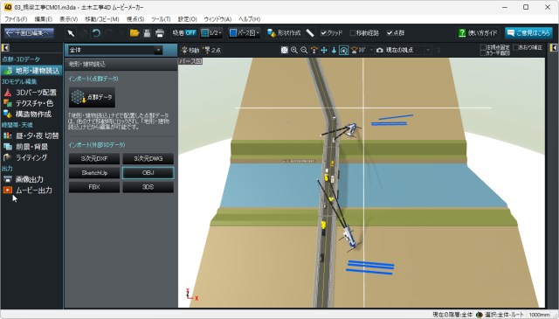The image size is (559, 319).
Task: Click the blue down-arrow view icon
Action: pyautogui.click(x=334, y=51)
